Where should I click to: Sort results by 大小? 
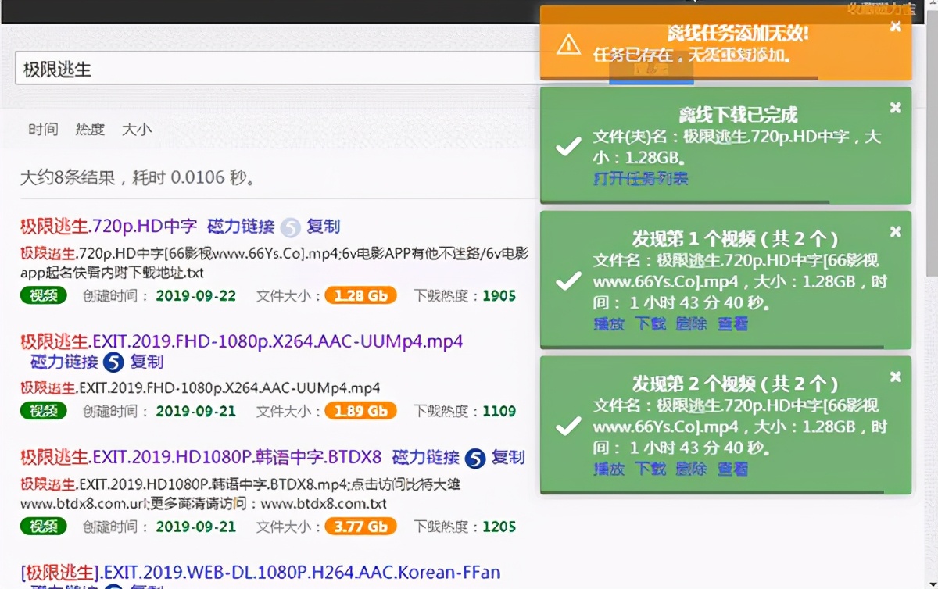pos(137,130)
